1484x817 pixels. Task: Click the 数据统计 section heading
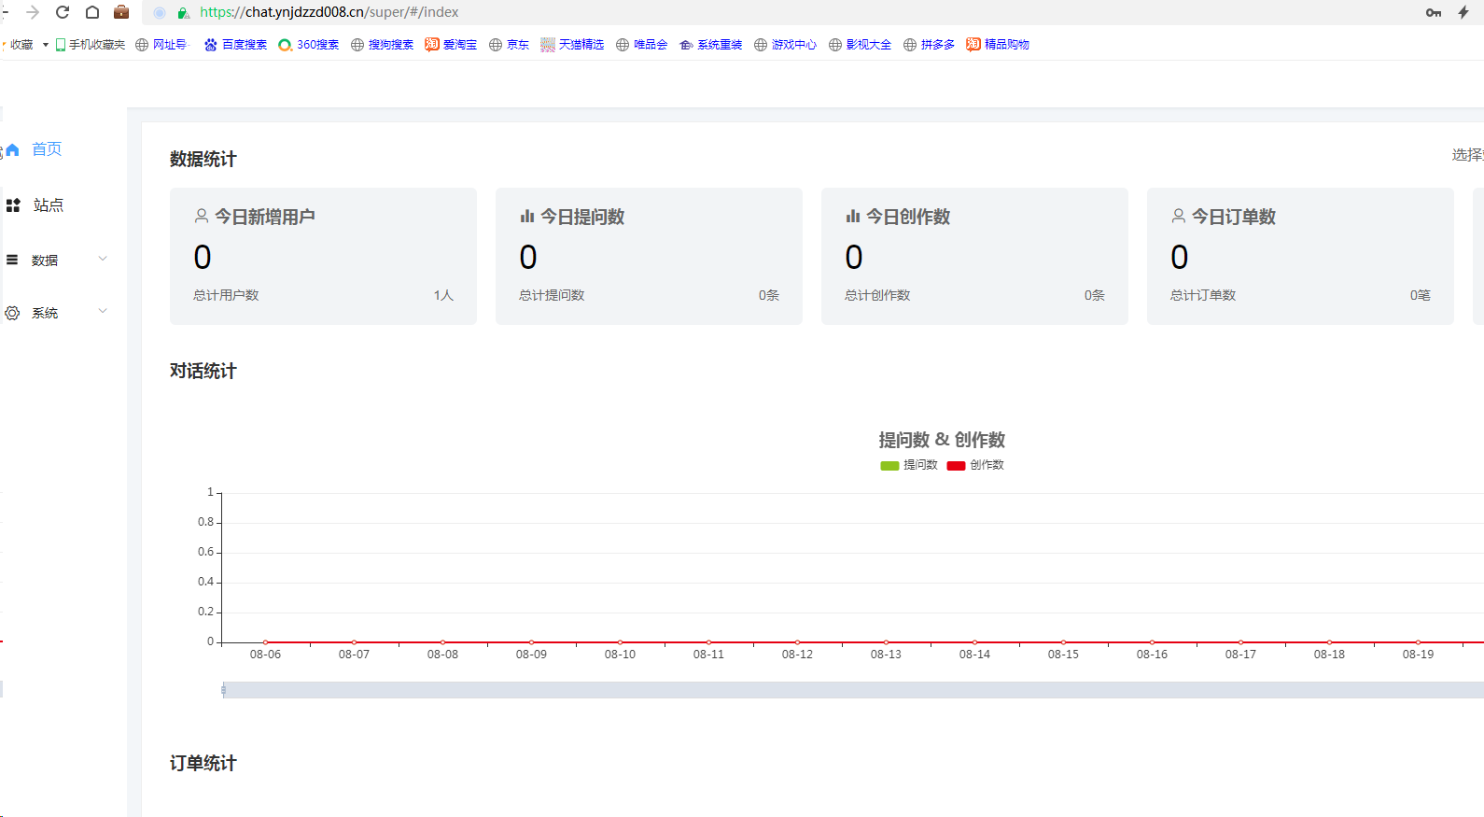coord(203,160)
